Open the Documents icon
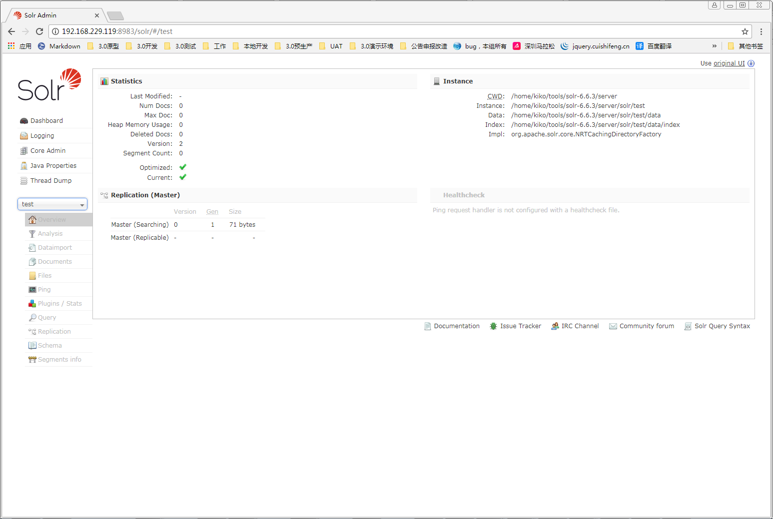This screenshot has height=519, width=773. (32, 262)
